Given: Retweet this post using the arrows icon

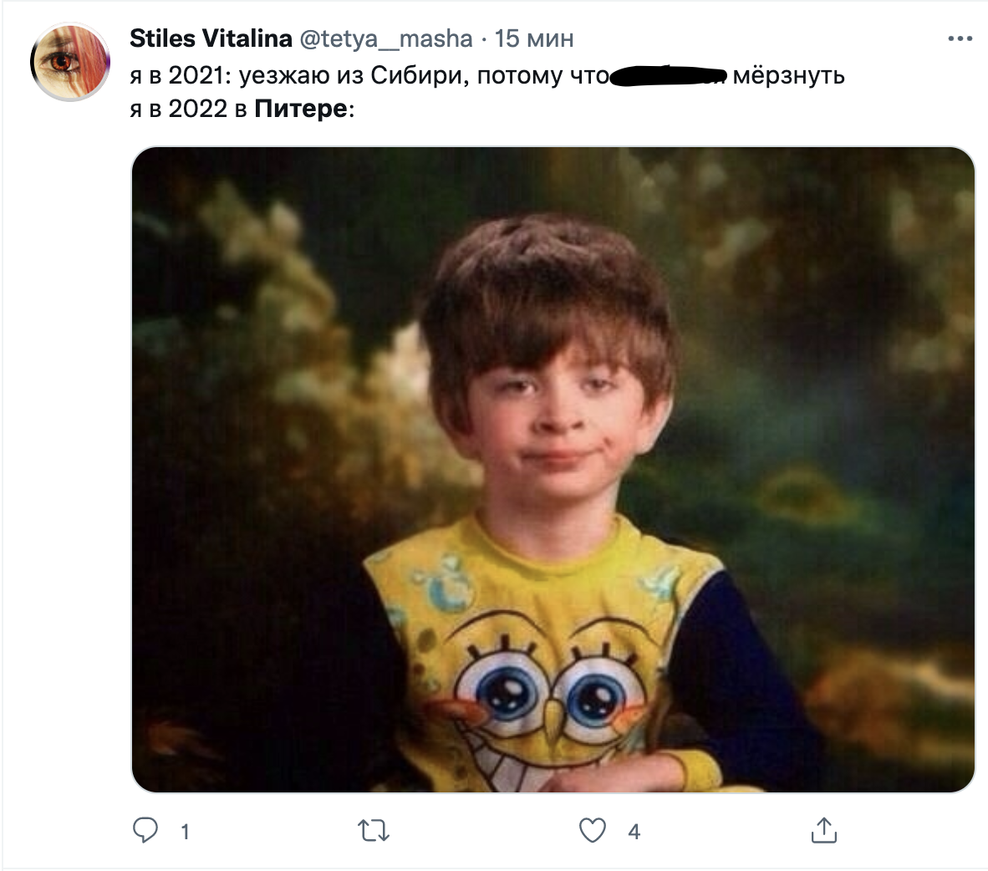Looking at the screenshot, I should (374, 831).
